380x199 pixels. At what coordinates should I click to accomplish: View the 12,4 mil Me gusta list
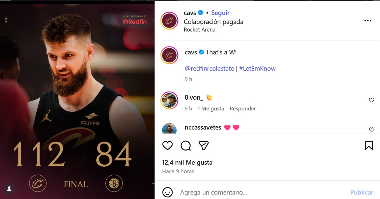point(187,162)
